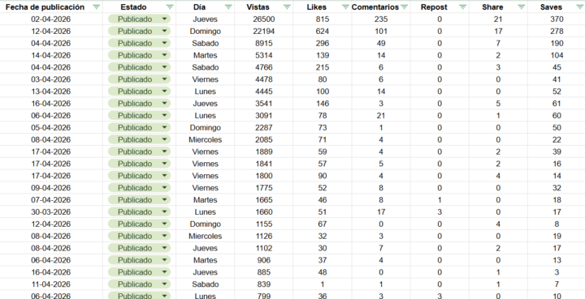Click the Likes cell showing 215
This screenshot has height=299, width=585.
323,67
